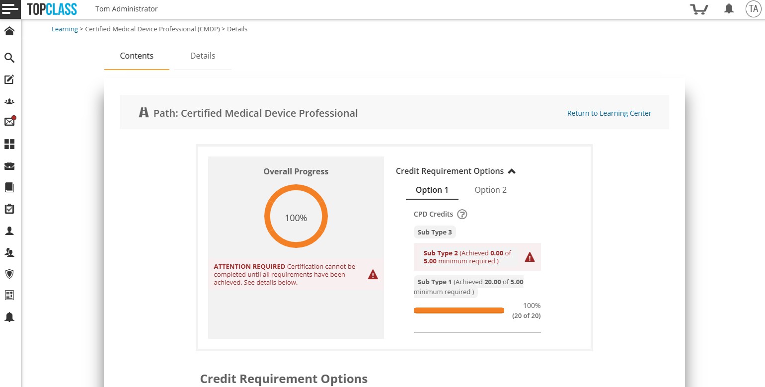The width and height of the screenshot is (765, 387).
Task: Open the shield security sidebar icon
Action: click(9, 274)
